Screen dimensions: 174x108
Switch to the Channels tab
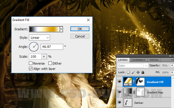pos(138,60)
